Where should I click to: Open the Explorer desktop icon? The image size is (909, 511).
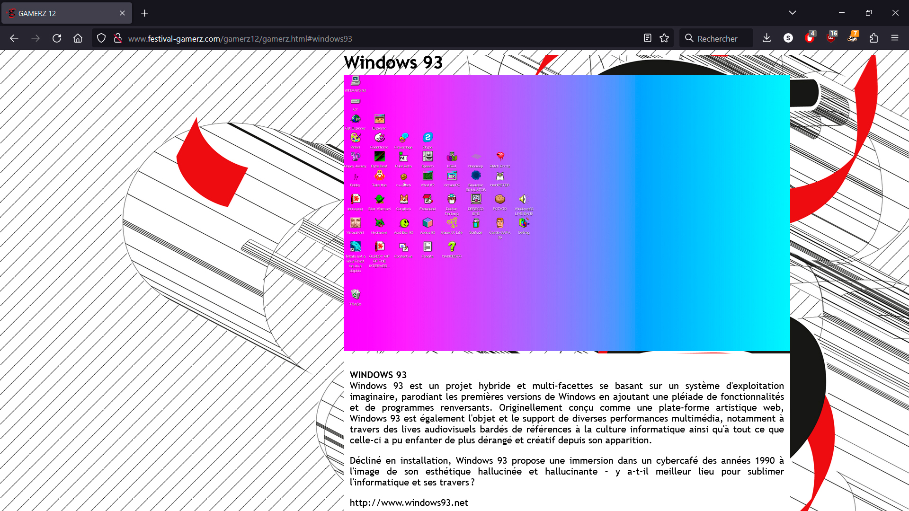(380, 119)
